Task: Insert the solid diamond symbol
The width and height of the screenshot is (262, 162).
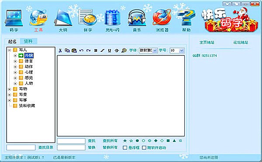Action: point(156,141)
